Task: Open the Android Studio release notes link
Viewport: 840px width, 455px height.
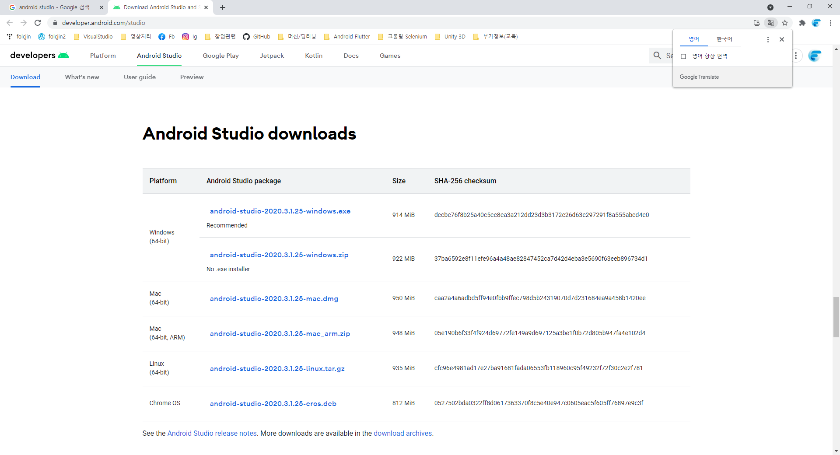Action: coord(212,433)
